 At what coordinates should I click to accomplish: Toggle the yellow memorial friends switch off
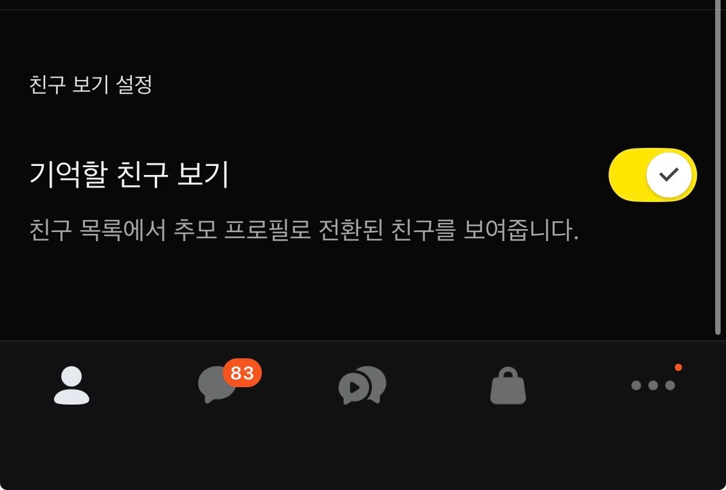(x=653, y=175)
